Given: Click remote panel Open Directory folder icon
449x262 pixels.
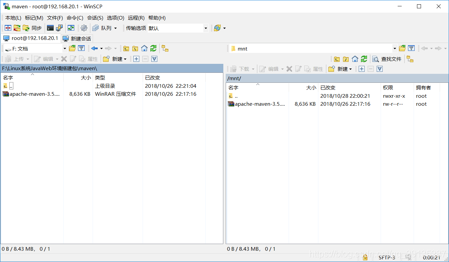Looking at the screenshot, I should 402,49.
